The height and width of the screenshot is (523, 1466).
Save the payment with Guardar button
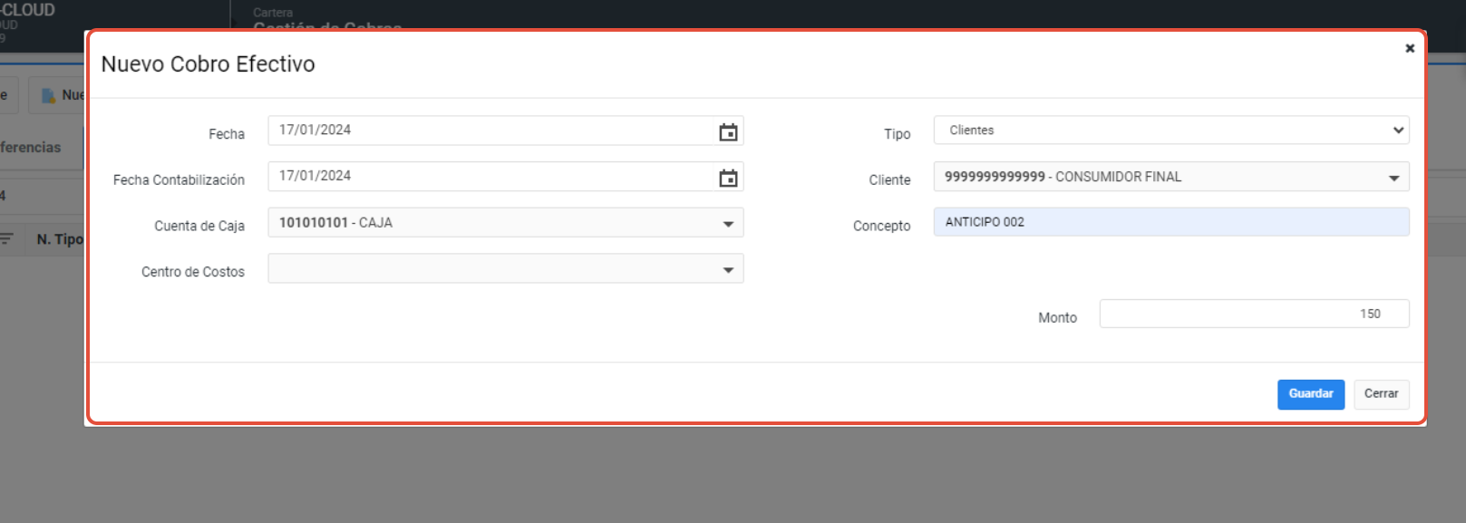pyautogui.click(x=1311, y=394)
